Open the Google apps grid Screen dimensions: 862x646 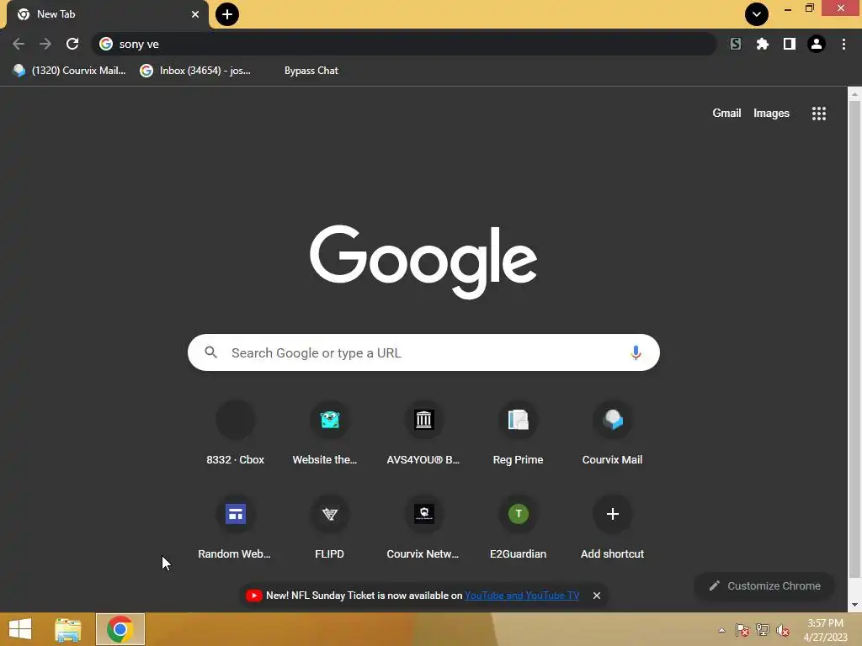coord(818,114)
